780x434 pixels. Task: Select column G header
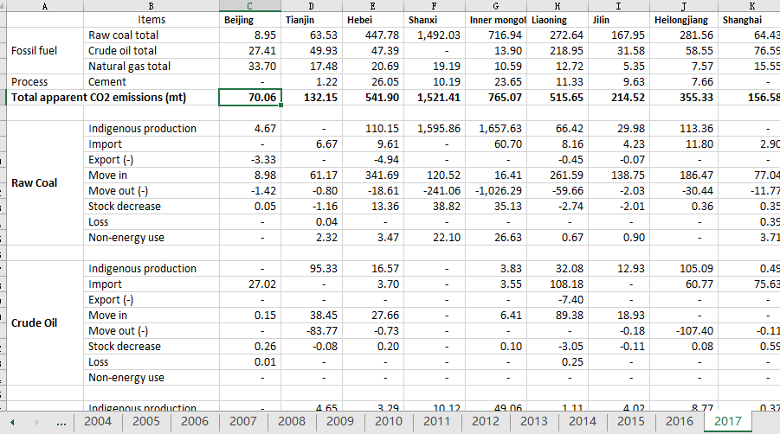(x=496, y=6)
